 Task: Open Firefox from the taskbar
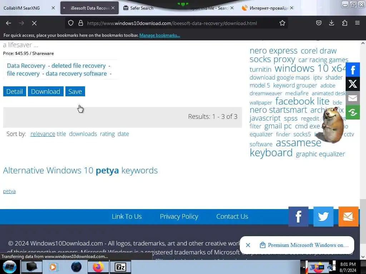(98, 267)
